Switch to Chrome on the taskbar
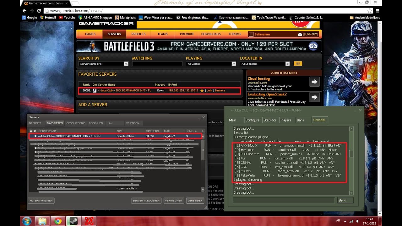 [x=58, y=221]
